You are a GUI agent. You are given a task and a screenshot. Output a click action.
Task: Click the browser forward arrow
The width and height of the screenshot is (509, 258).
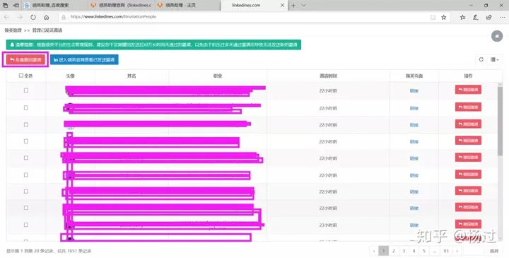tap(20, 17)
